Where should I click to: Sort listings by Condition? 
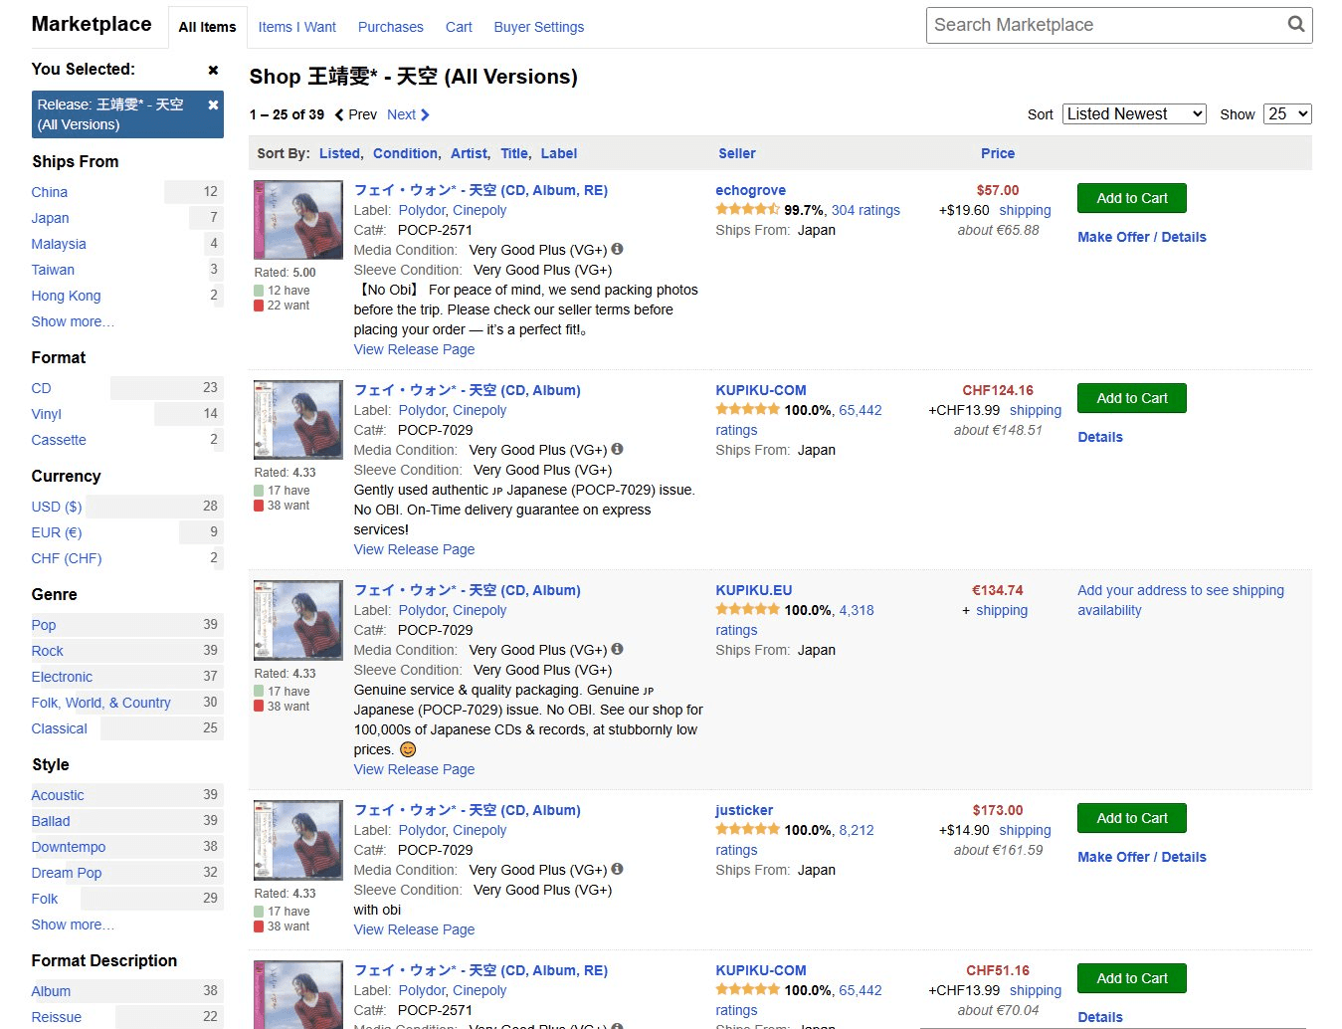pyautogui.click(x=405, y=153)
